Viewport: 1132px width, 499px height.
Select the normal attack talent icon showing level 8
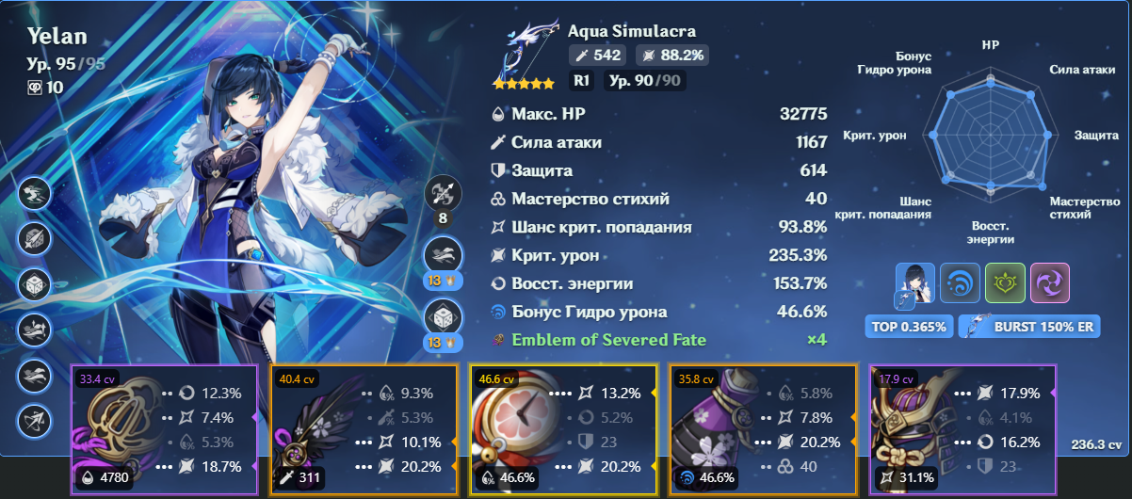point(443,192)
